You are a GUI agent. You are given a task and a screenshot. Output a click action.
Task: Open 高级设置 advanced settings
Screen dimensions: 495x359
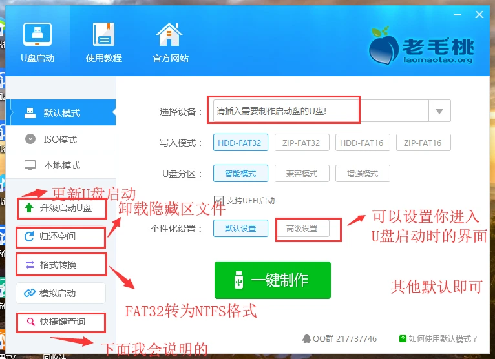[302, 229]
